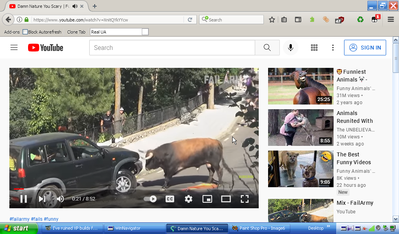
Task: Go back with browser back arrow
Action: click(8, 19)
